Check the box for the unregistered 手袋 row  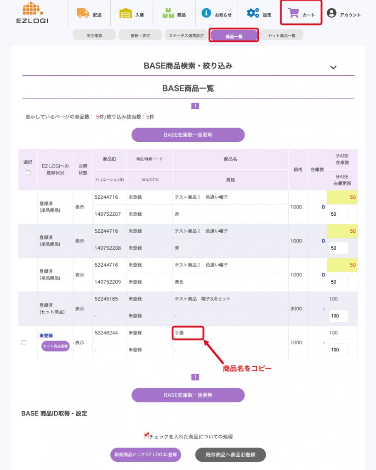[24, 343]
